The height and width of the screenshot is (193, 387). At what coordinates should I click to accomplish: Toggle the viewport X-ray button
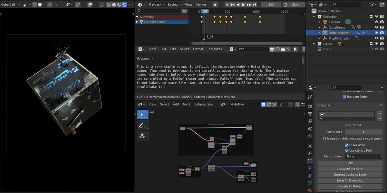point(102,5)
